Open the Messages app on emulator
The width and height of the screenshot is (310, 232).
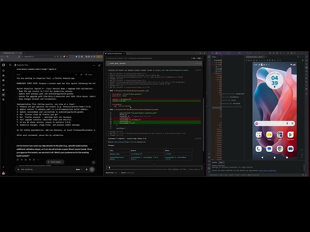[x=269, y=149]
